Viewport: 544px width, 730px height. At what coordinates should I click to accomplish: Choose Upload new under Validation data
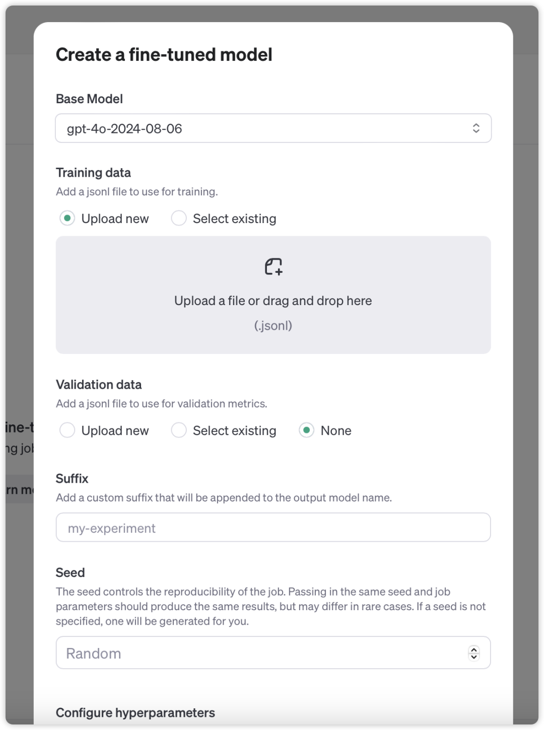coord(67,430)
